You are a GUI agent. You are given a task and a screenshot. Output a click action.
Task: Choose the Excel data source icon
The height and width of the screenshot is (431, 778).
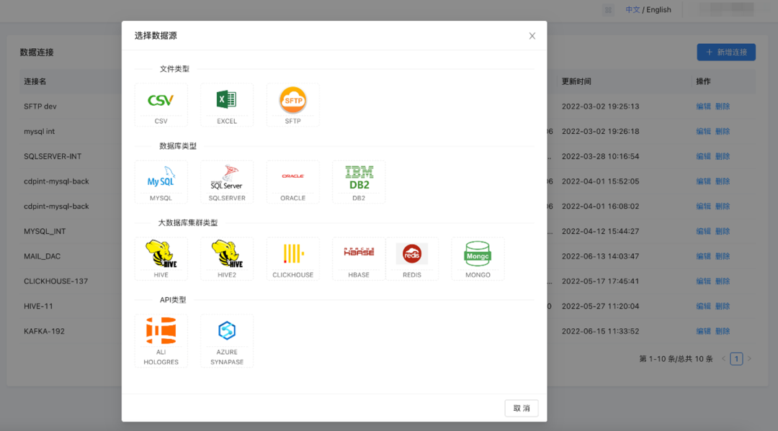pos(227,104)
